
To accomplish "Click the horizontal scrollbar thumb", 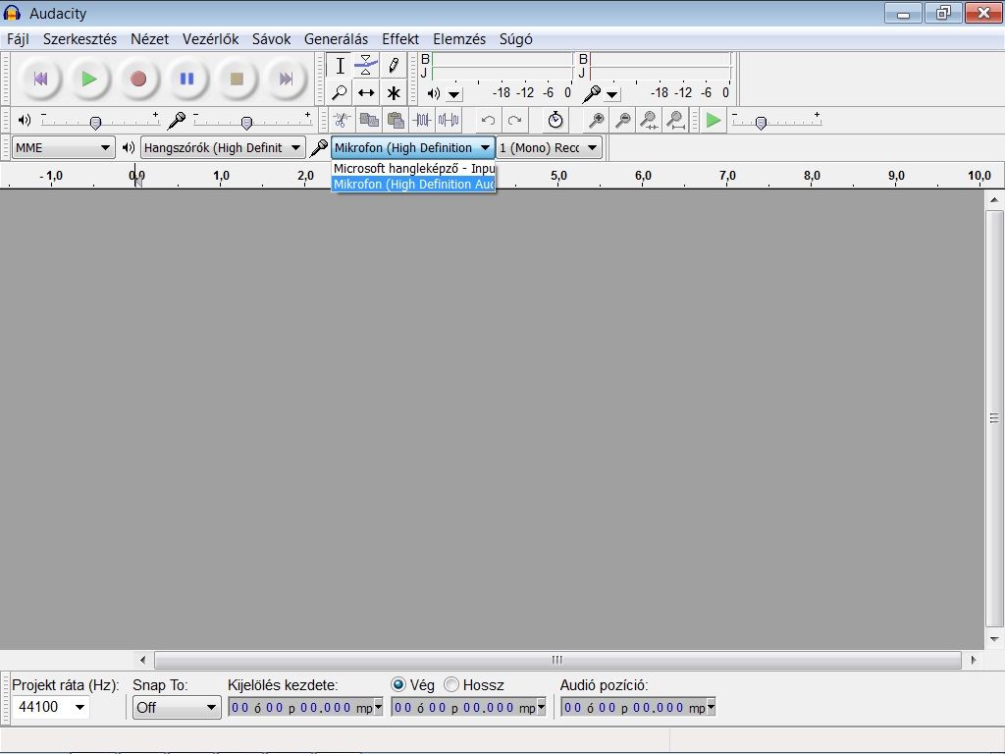I will (557, 660).
